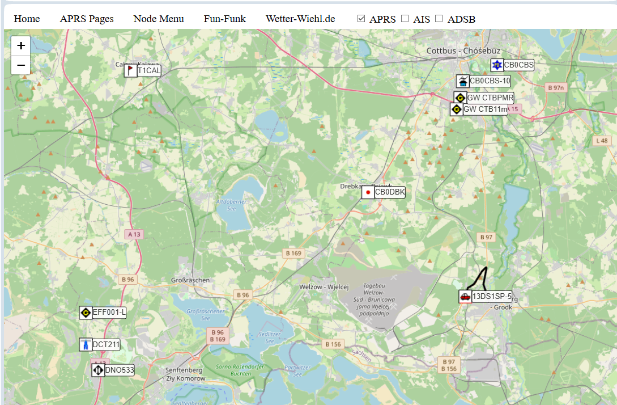Select the DNO533 station icon

98,370
